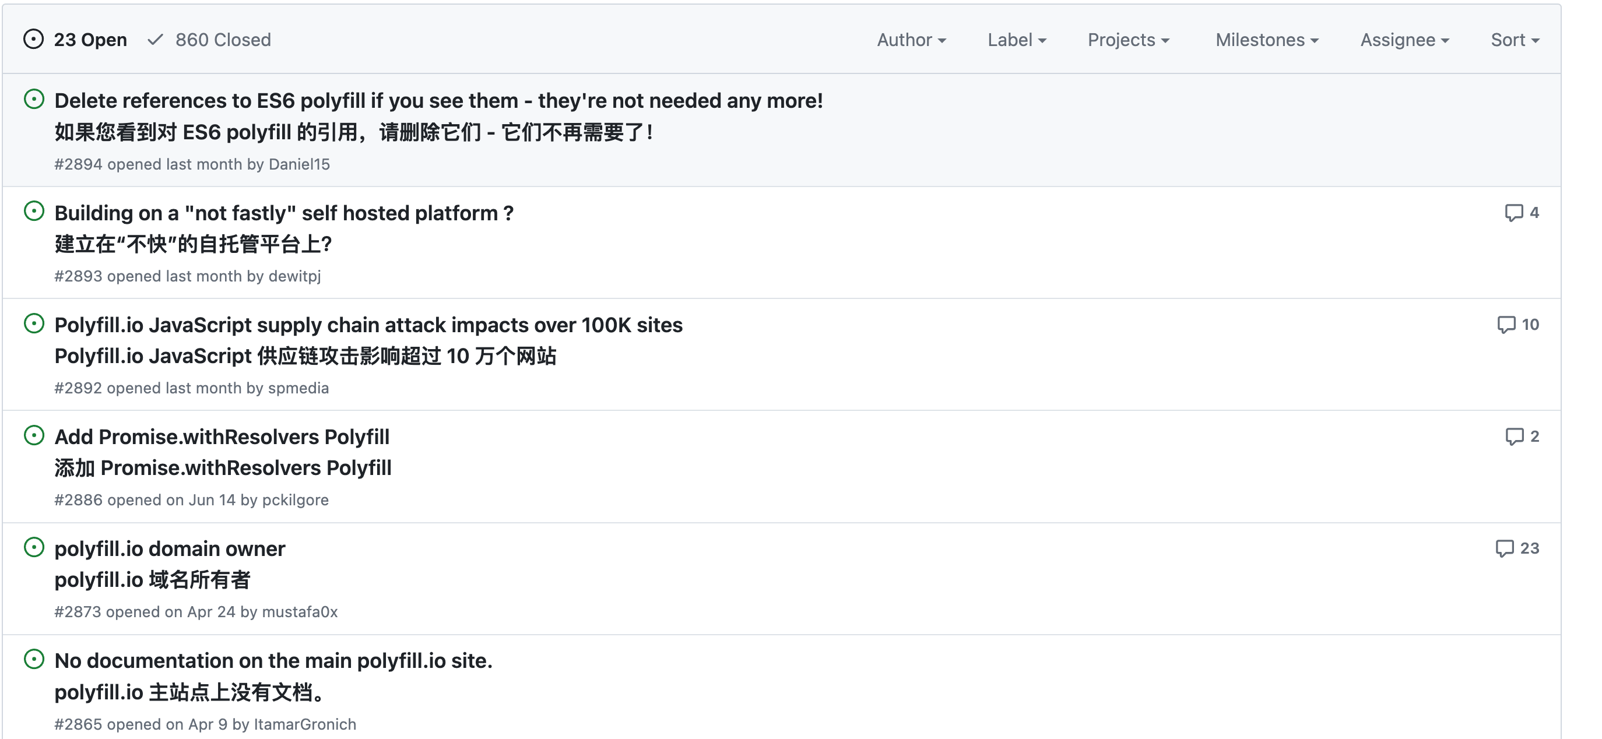Click author ItamarGronich on issue #2865

[305, 724]
